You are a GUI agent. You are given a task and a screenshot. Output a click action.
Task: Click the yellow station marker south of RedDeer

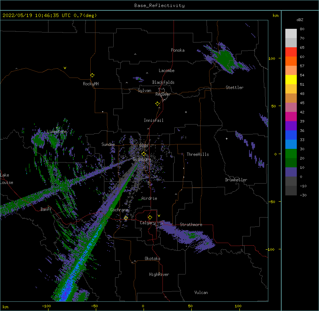point(158,104)
